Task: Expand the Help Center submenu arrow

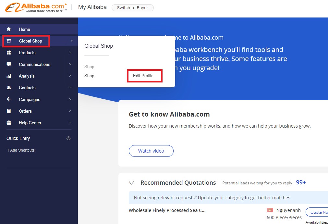Action: tap(70, 122)
